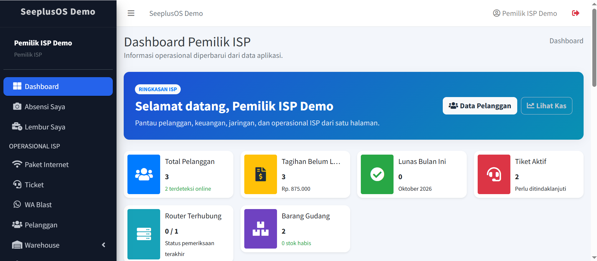Open WA Blast menu item
Image resolution: width=597 pixels, height=261 pixels.
click(x=58, y=205)
